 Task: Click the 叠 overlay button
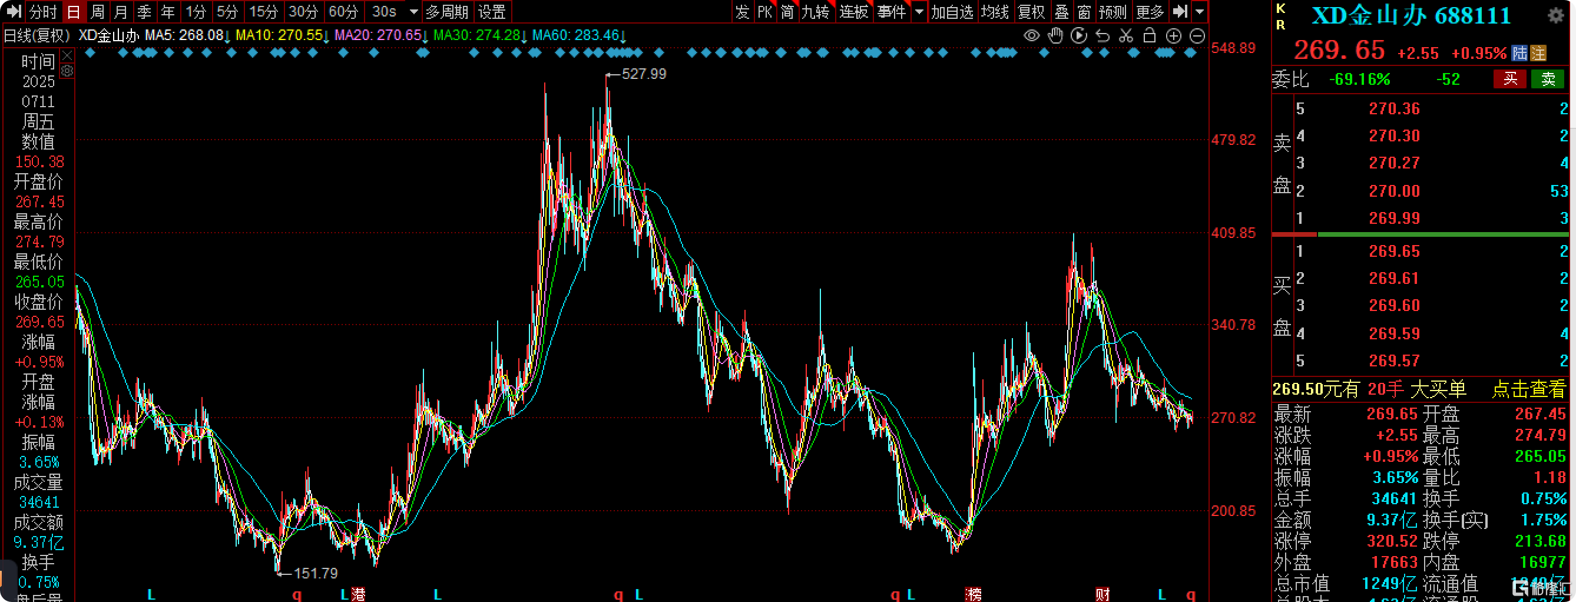click(1062, 11)
